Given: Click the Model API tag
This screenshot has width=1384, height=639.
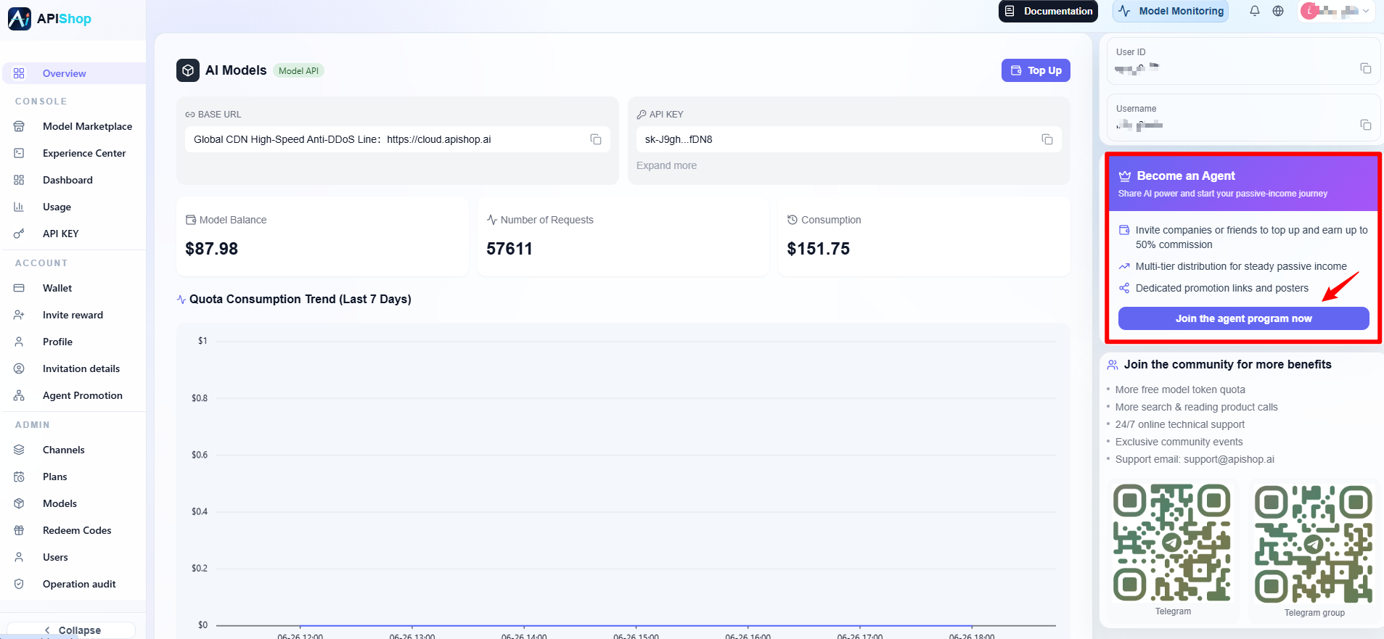Looking at the screenshot, I should tap(298, 70).
